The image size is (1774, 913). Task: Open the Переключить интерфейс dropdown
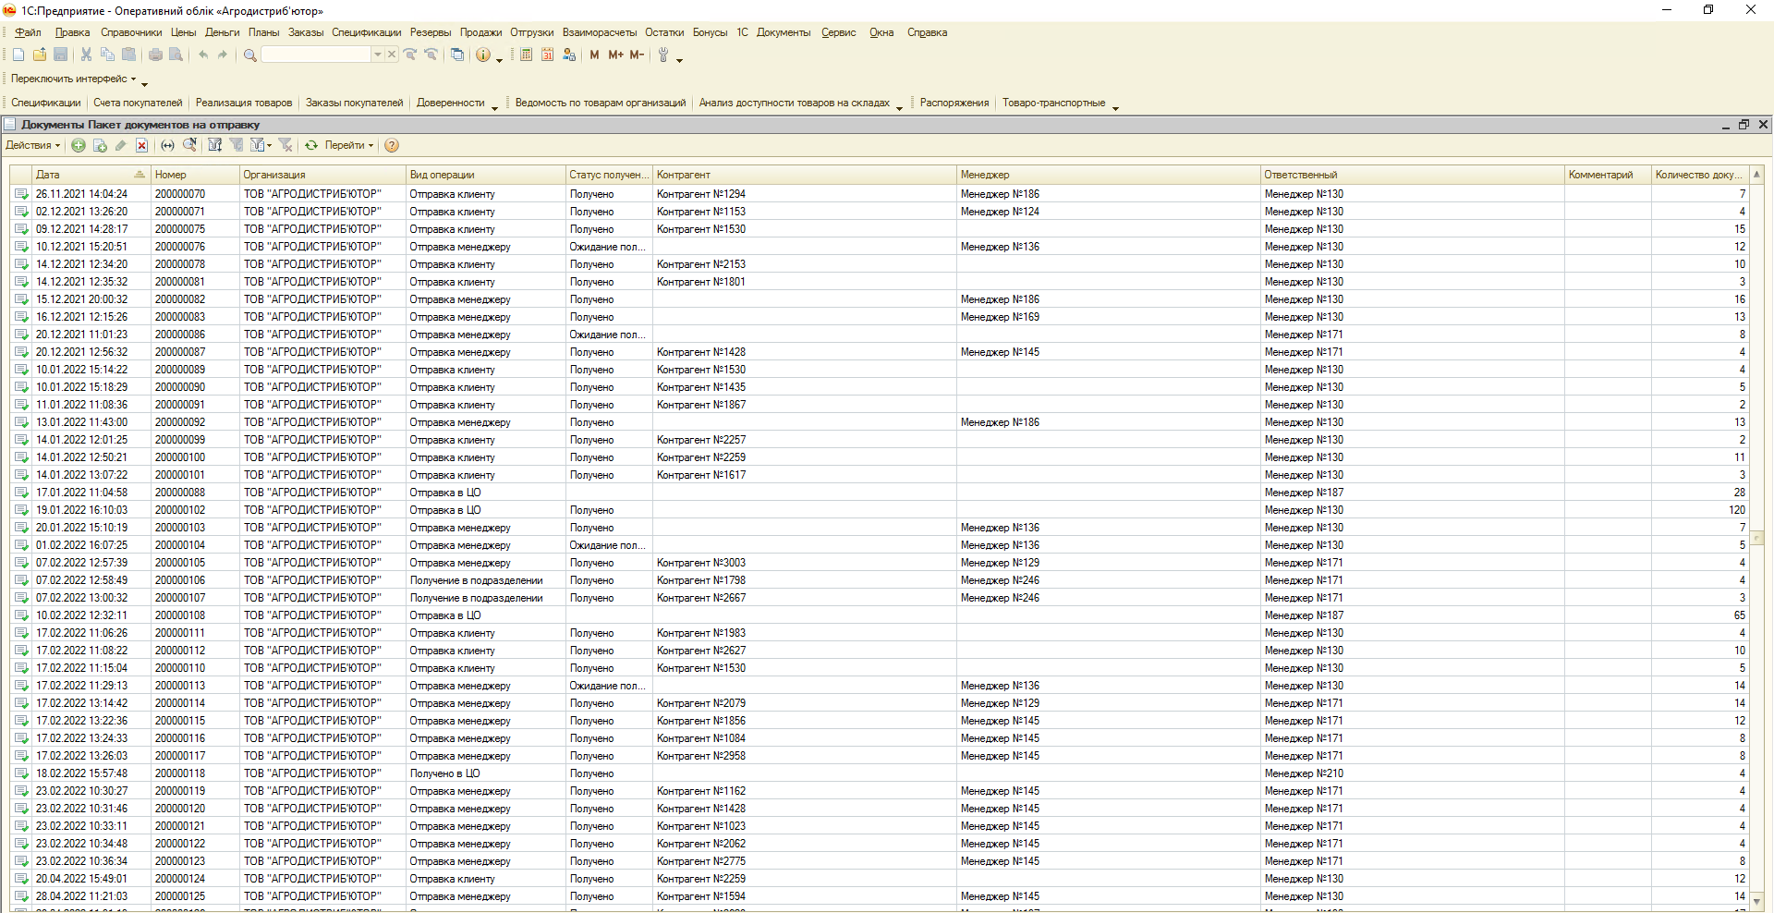(73, 79)
